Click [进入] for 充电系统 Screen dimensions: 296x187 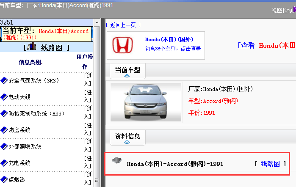tap(88, 162)
